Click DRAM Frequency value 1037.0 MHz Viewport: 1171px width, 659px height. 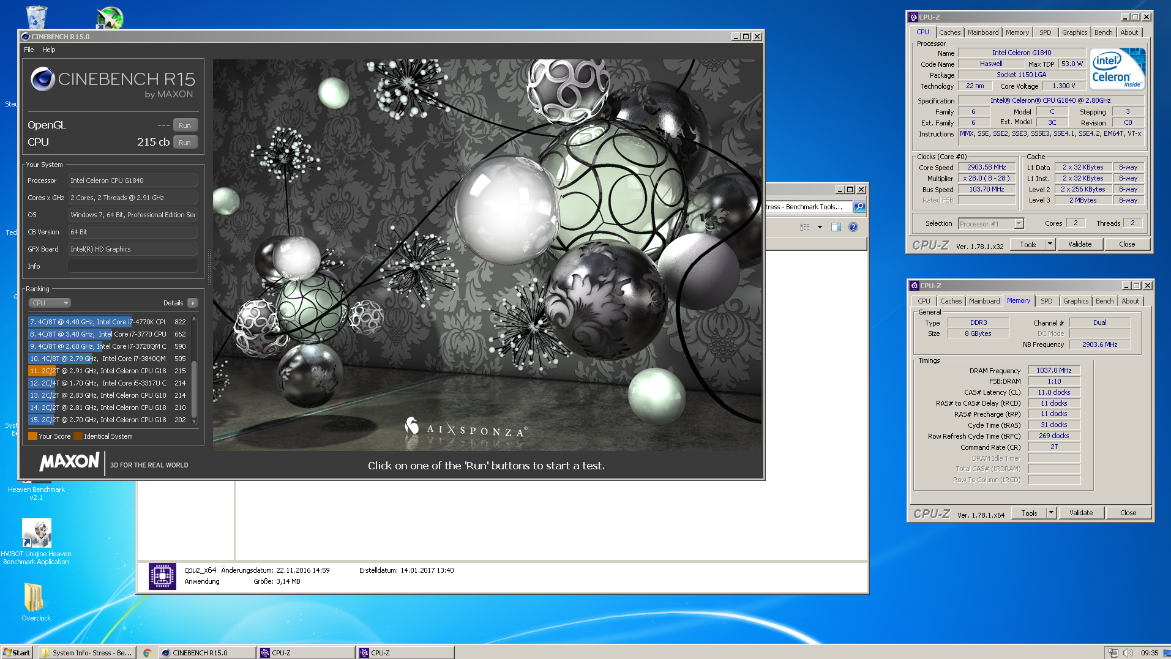(x=1054, y=370)
